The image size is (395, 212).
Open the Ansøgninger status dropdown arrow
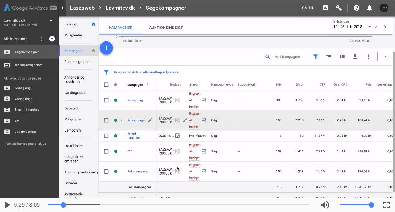click(x=121, y=120)
